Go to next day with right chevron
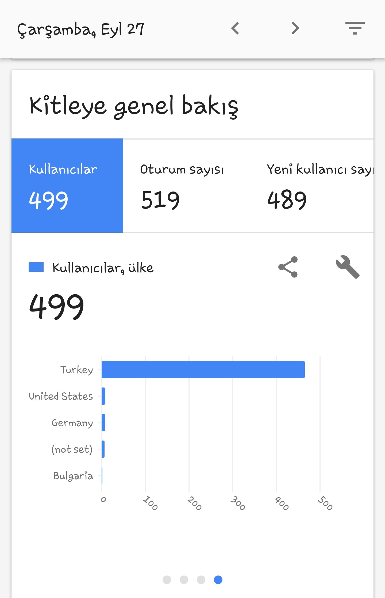Viewport: 385px width, 598px height. (x=295, y=28)
